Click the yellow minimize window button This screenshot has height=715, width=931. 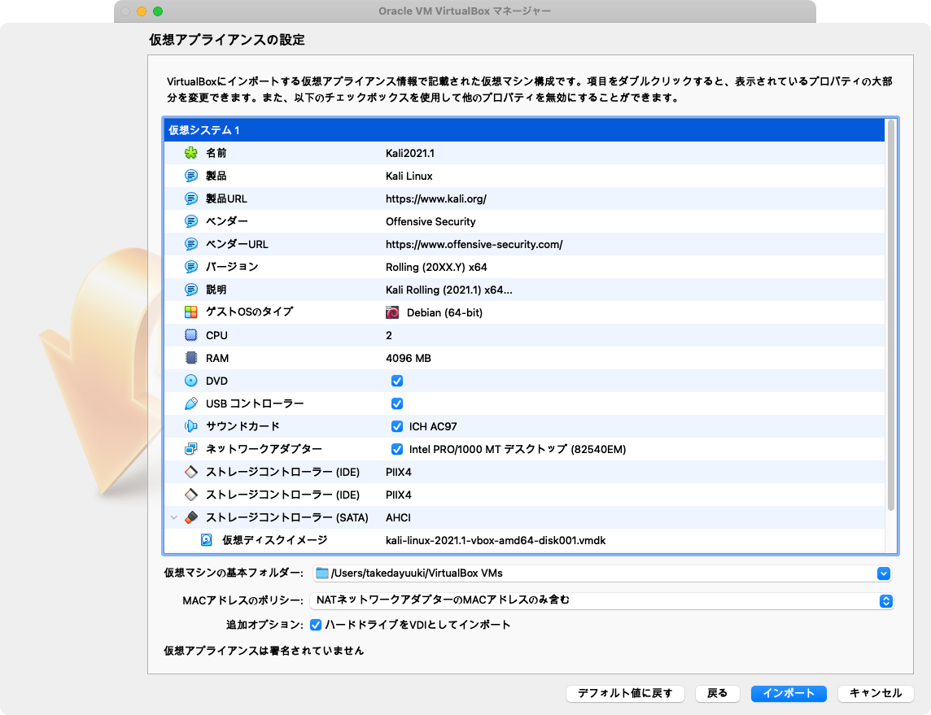click(142, 11)
